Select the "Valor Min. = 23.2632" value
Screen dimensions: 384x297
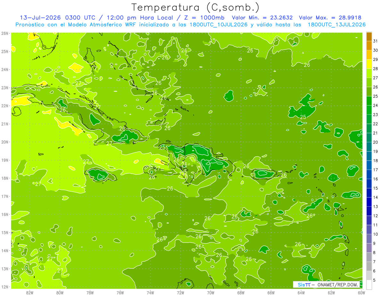pos(262,18)
